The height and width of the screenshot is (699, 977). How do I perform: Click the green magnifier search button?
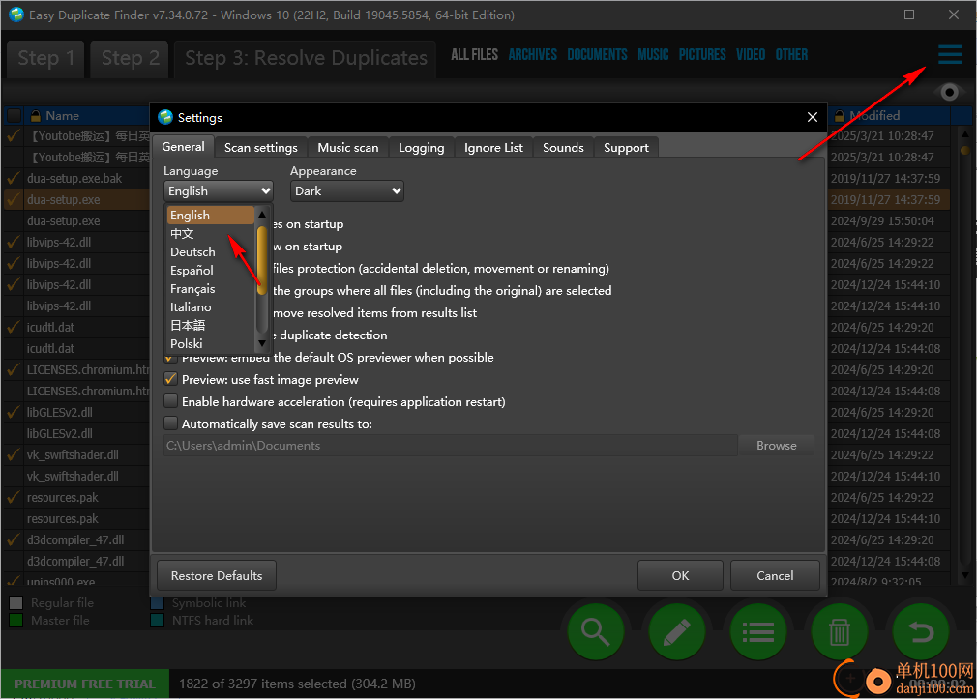596,631
